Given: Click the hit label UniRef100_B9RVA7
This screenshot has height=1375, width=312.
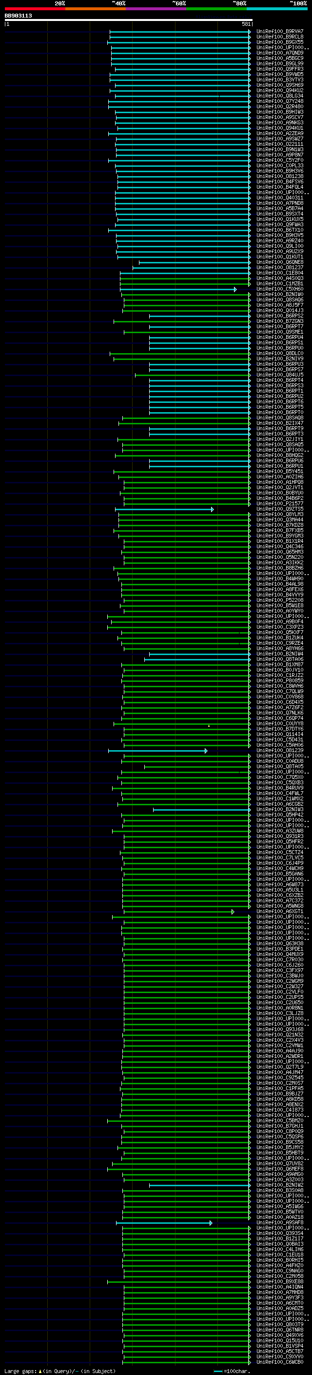Looking at the screenshot, I should coord(280,32).
